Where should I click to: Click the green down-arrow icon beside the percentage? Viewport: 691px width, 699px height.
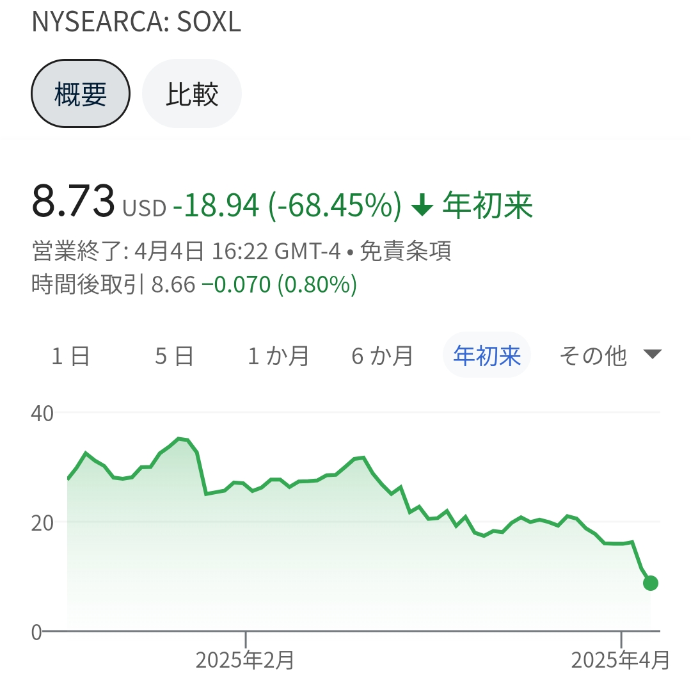422,205
